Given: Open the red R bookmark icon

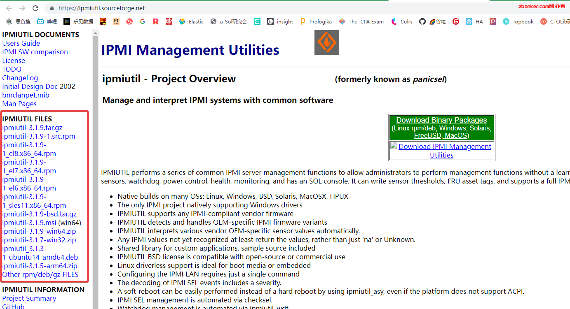Looking at the screenshot, I should [x=155, y=21].
